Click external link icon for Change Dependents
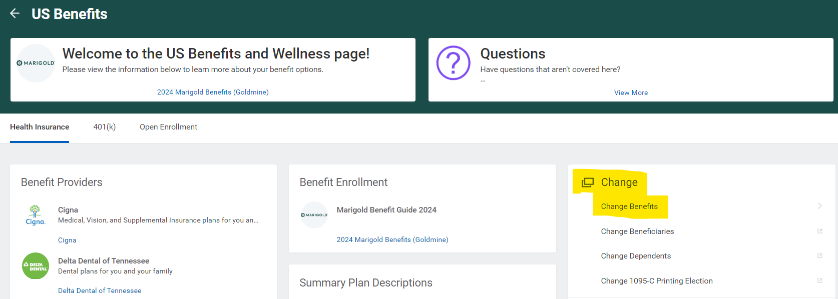 point(819,255)
